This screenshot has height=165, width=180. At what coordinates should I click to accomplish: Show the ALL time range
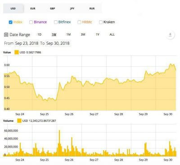click(x=112, y=35)
